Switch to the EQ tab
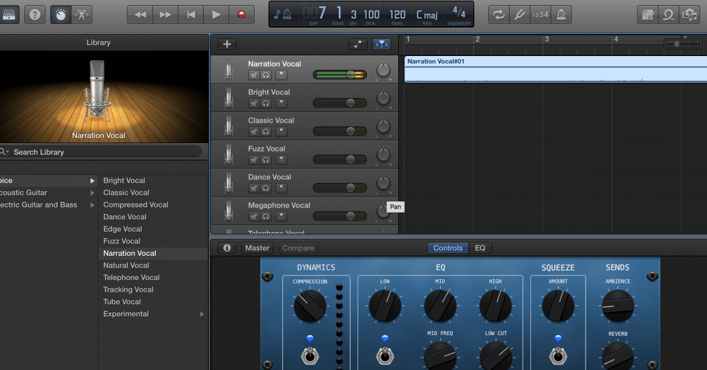The height and width of the screenshot is (370, 707). point(480,248)
